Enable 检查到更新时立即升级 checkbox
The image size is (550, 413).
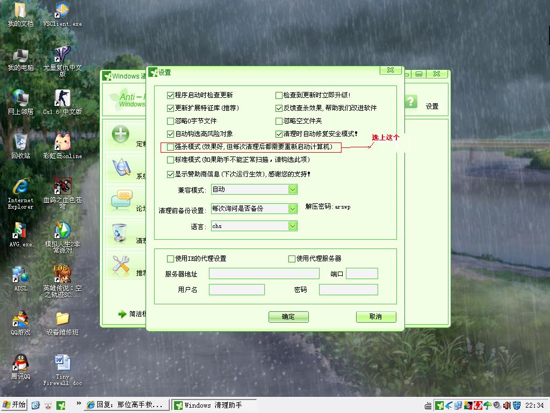[x=279, y=95]
